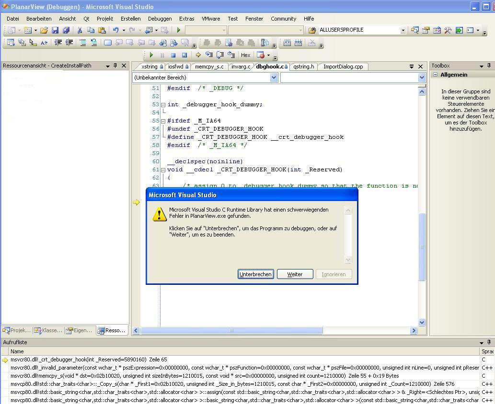The height and width of the screenshot is (404, 495).
Task: Cut selection with scissors icon
Action: point(80,30)
